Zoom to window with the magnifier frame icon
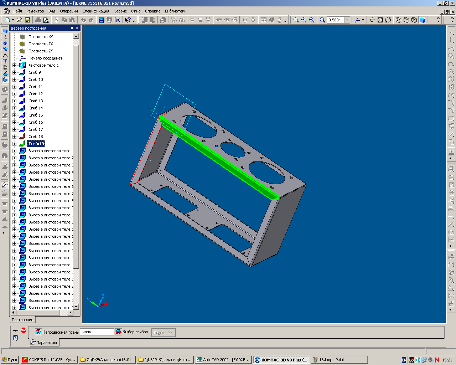Viewport: 456px width, 365px height. click(296, 20)
